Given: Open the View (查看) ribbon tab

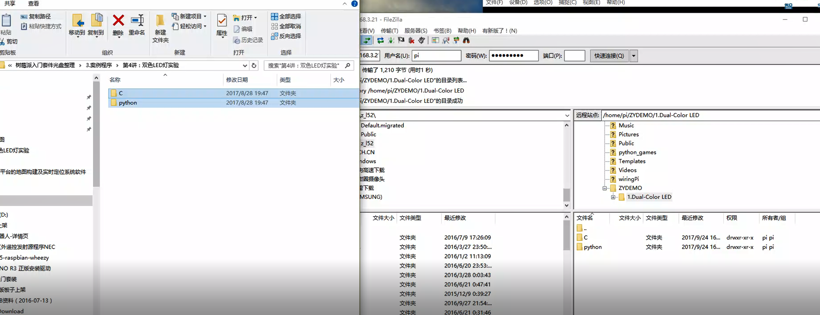Looking at the screenshot, I should [x=33, y=4].
